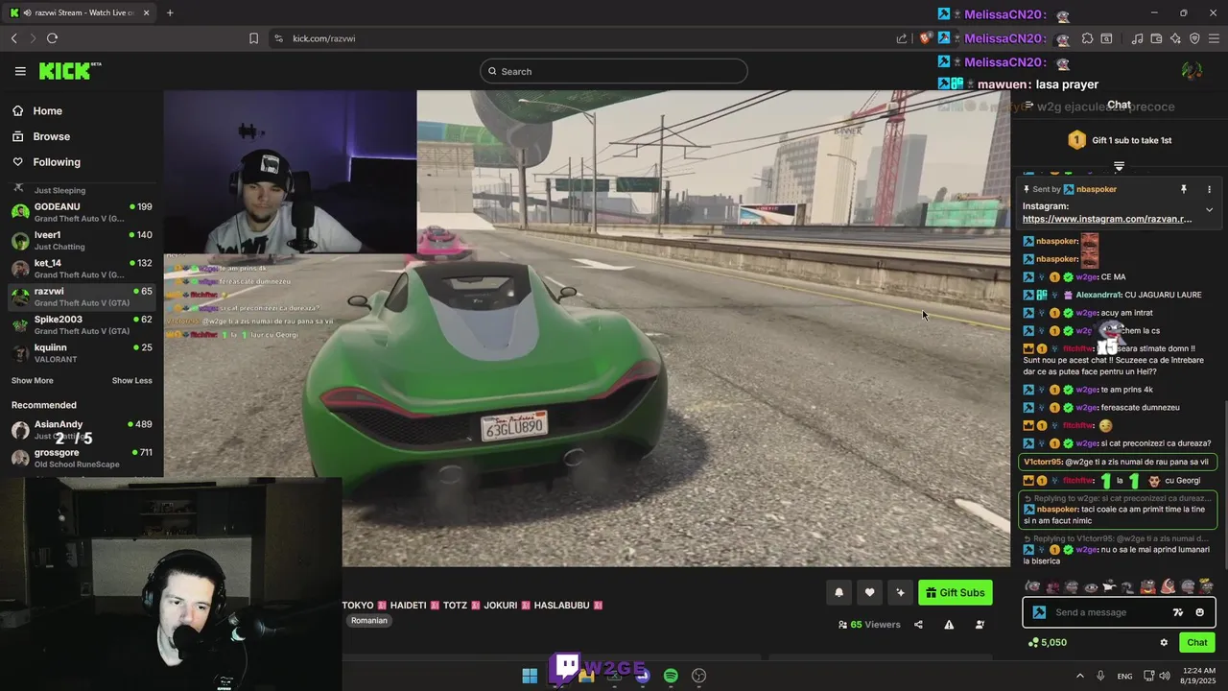Open Spotify from taskbar
Image resolution: width=1228 pixels, height=691 pixels.
click(671, 676)
